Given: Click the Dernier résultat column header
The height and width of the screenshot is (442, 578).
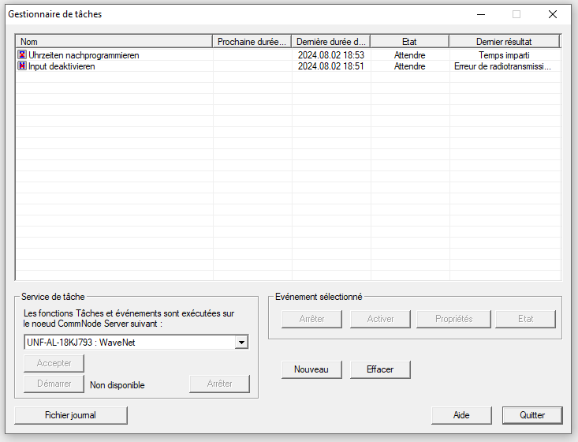Looking at the screenshot, I should click(504, 41).
